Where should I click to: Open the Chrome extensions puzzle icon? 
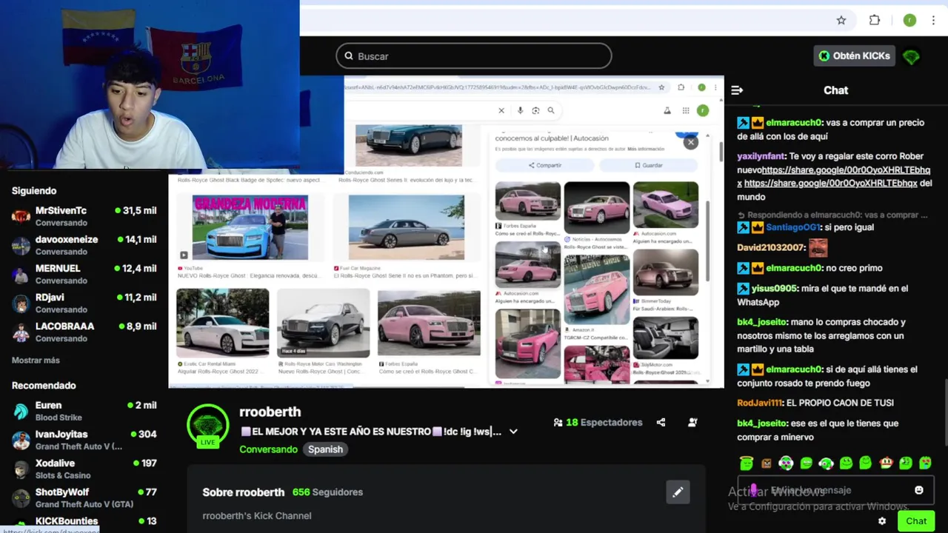point(875,21)
